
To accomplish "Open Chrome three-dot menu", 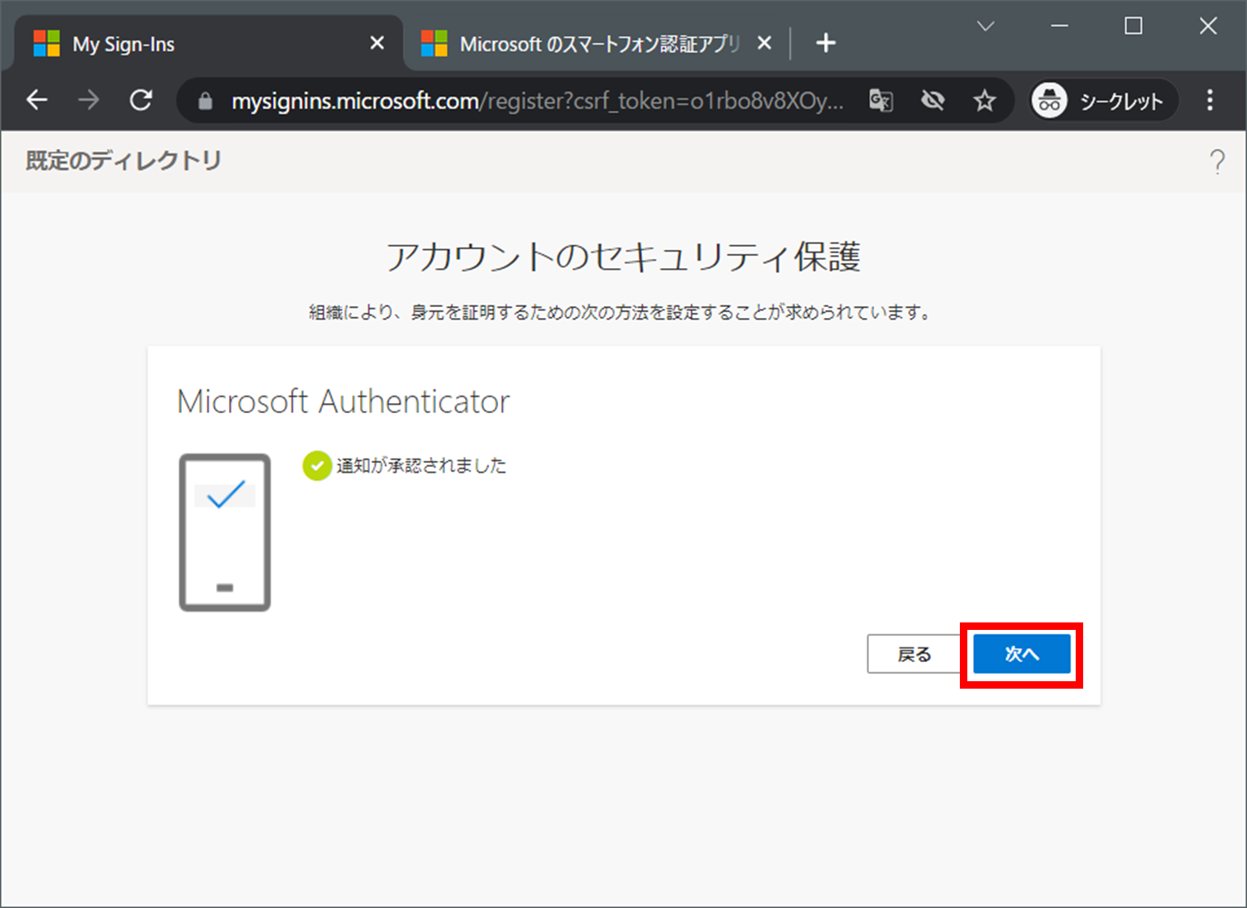I will click(1210, 101).
